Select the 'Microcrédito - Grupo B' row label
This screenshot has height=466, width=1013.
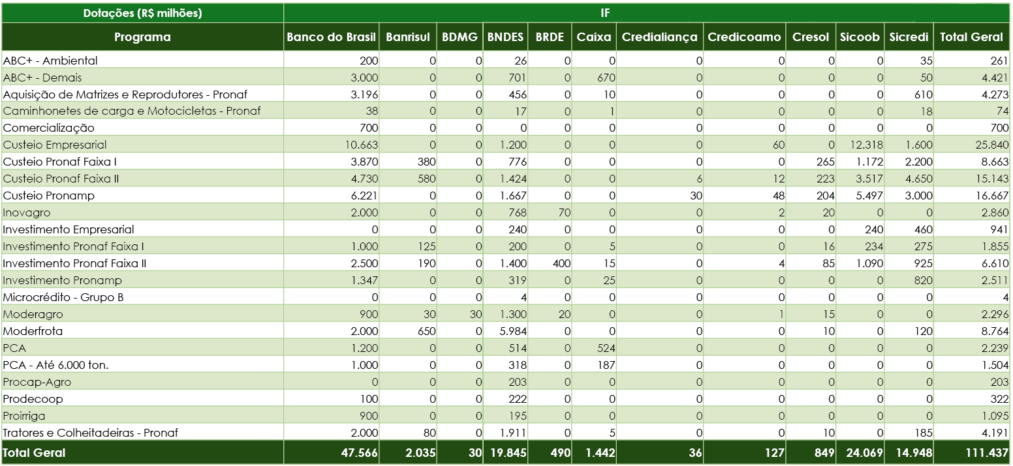63,297
